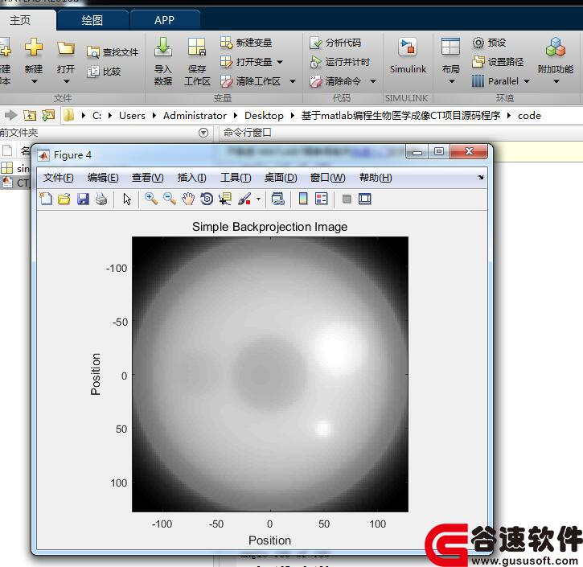Click Save Figure floppy icon
Screen dimensions: 583x567
[83, 199]
